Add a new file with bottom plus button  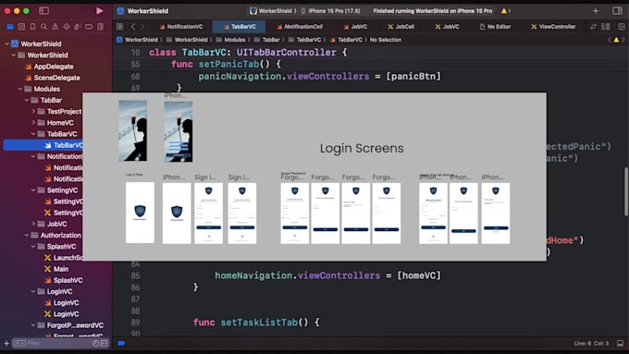coord(6,343)
